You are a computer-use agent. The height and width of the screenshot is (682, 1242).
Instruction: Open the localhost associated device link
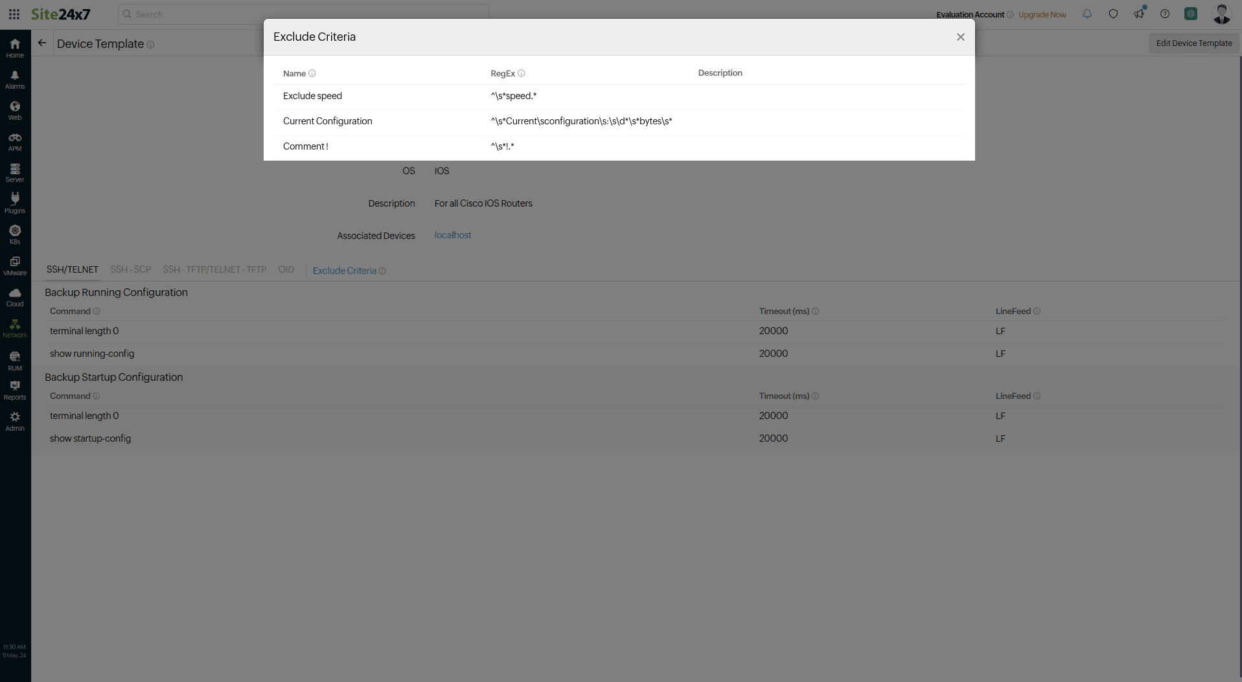coord(452,235)
